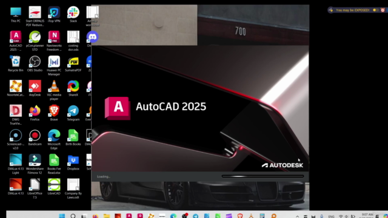Open File Explorer from taskbar
The height and width of the screenshot is (218, 388).
pos(107,216)
